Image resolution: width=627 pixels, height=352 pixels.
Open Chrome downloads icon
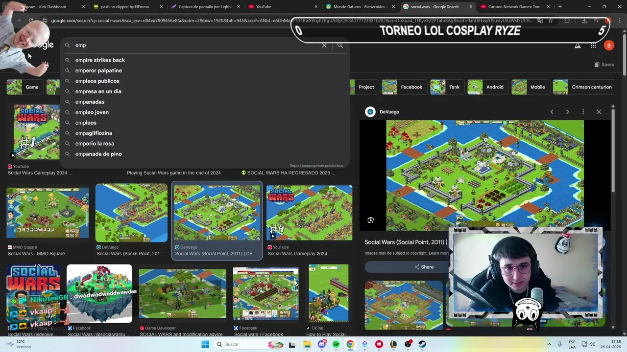584,21
